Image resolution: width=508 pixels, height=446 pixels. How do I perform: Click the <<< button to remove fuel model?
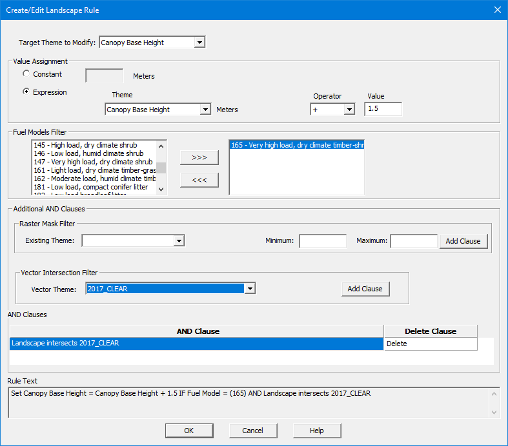(199, 180)
